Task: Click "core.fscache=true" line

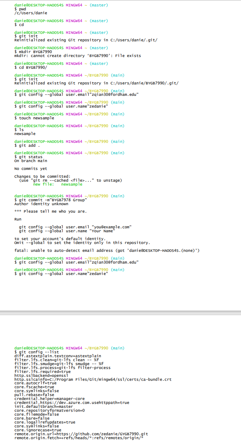Action: tap(34, 387)
